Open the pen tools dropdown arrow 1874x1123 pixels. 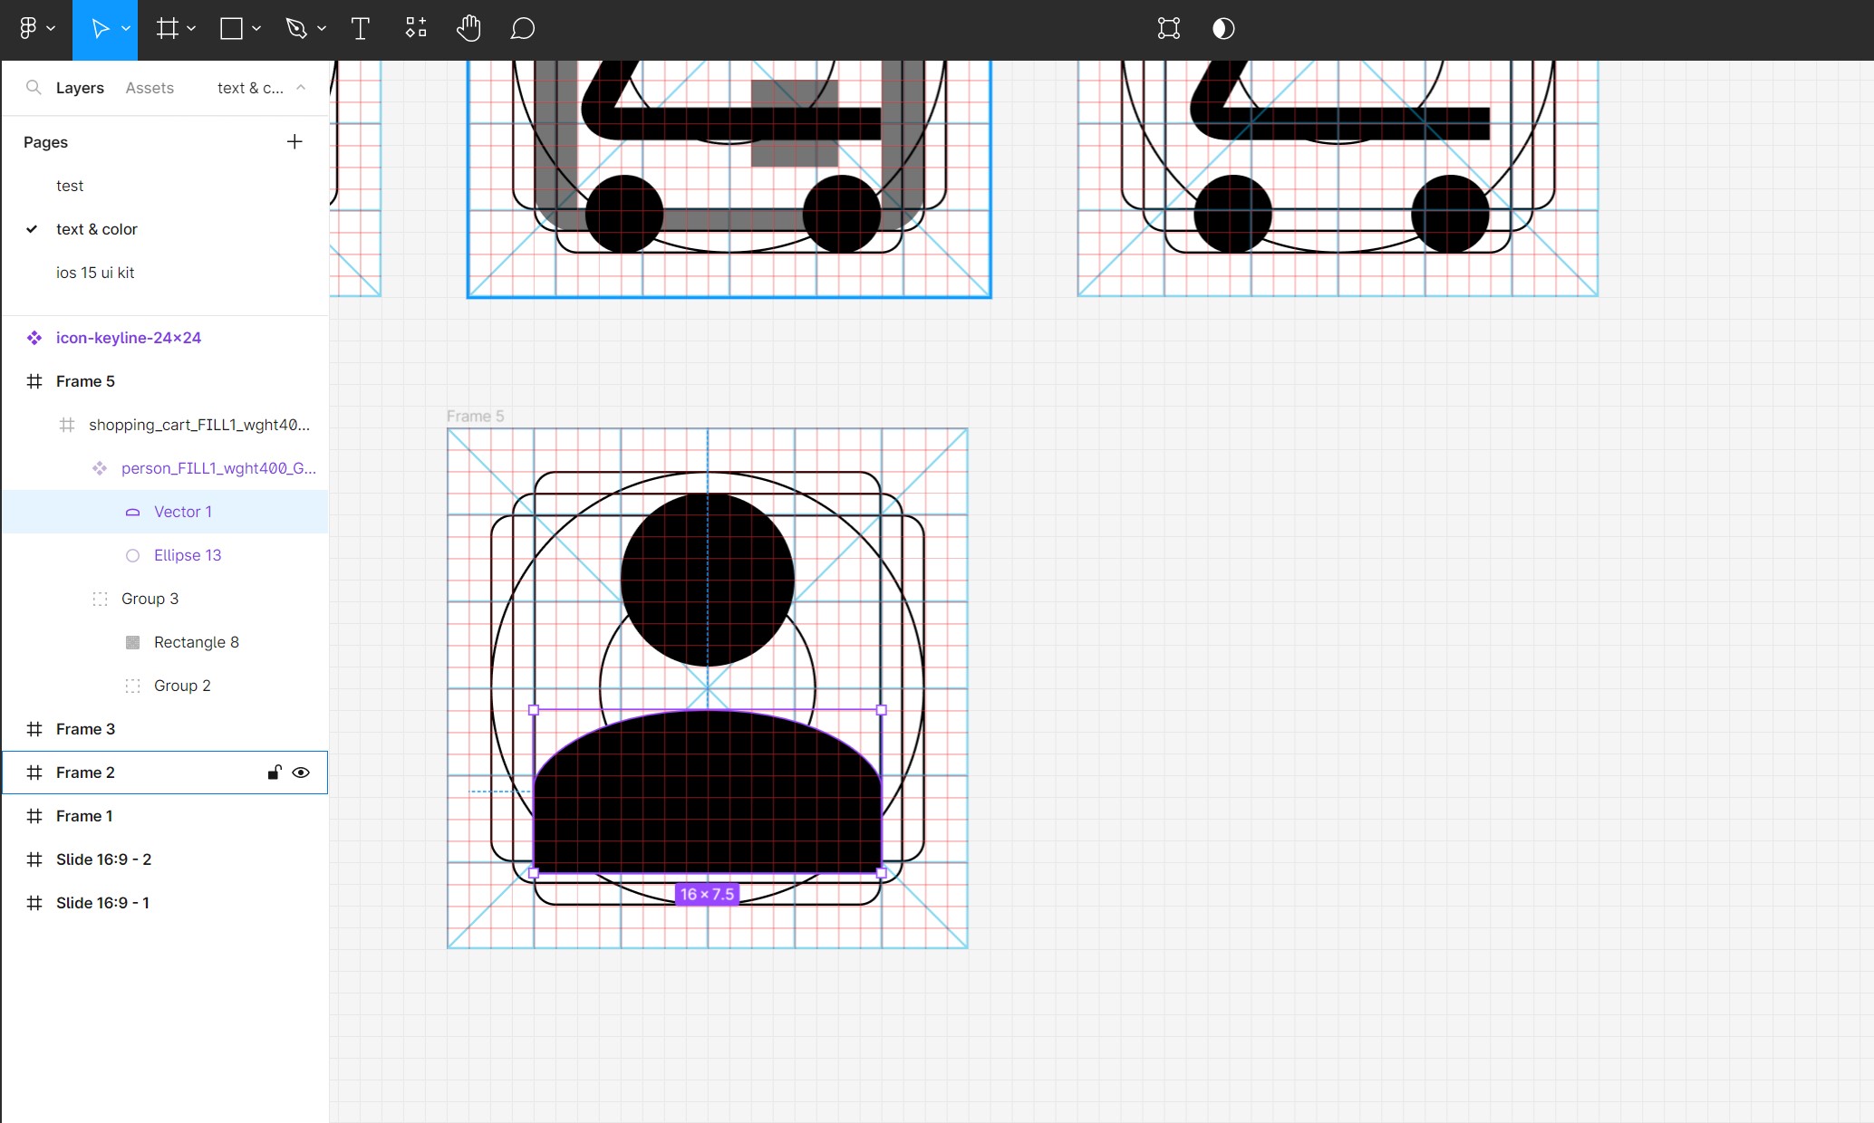point(322,29)
